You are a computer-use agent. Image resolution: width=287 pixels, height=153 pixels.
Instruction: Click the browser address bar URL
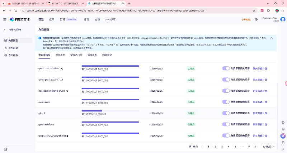tap(115, 11)
